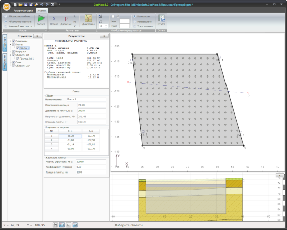Image resolution: width=287 pixels, height=230 pixels.
Task: Expand the Скважины tree node
Action: pyautogui.click(x=10, y=41)
